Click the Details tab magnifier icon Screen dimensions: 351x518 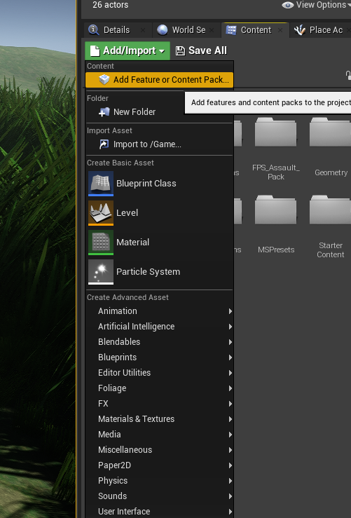pyautogui.click(x=94, y=29)
